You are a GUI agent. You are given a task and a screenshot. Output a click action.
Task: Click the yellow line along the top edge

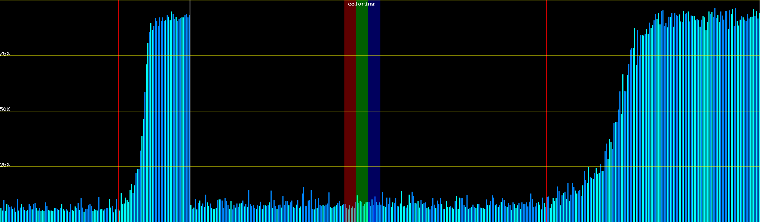(260, 0)
